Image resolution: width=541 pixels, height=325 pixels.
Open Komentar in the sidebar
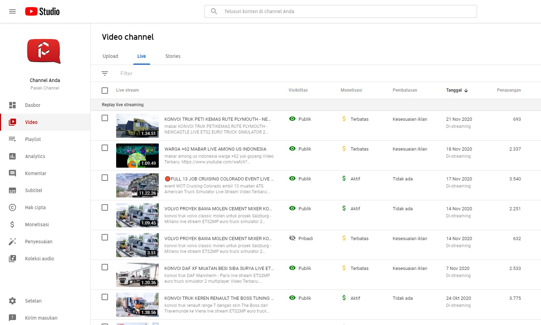pyautogui.click(x=45, y=173)
